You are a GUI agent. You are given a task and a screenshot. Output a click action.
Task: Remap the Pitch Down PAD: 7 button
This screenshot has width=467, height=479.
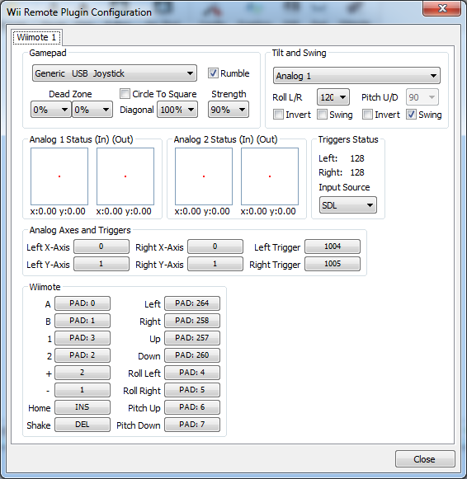click(192, 425)
